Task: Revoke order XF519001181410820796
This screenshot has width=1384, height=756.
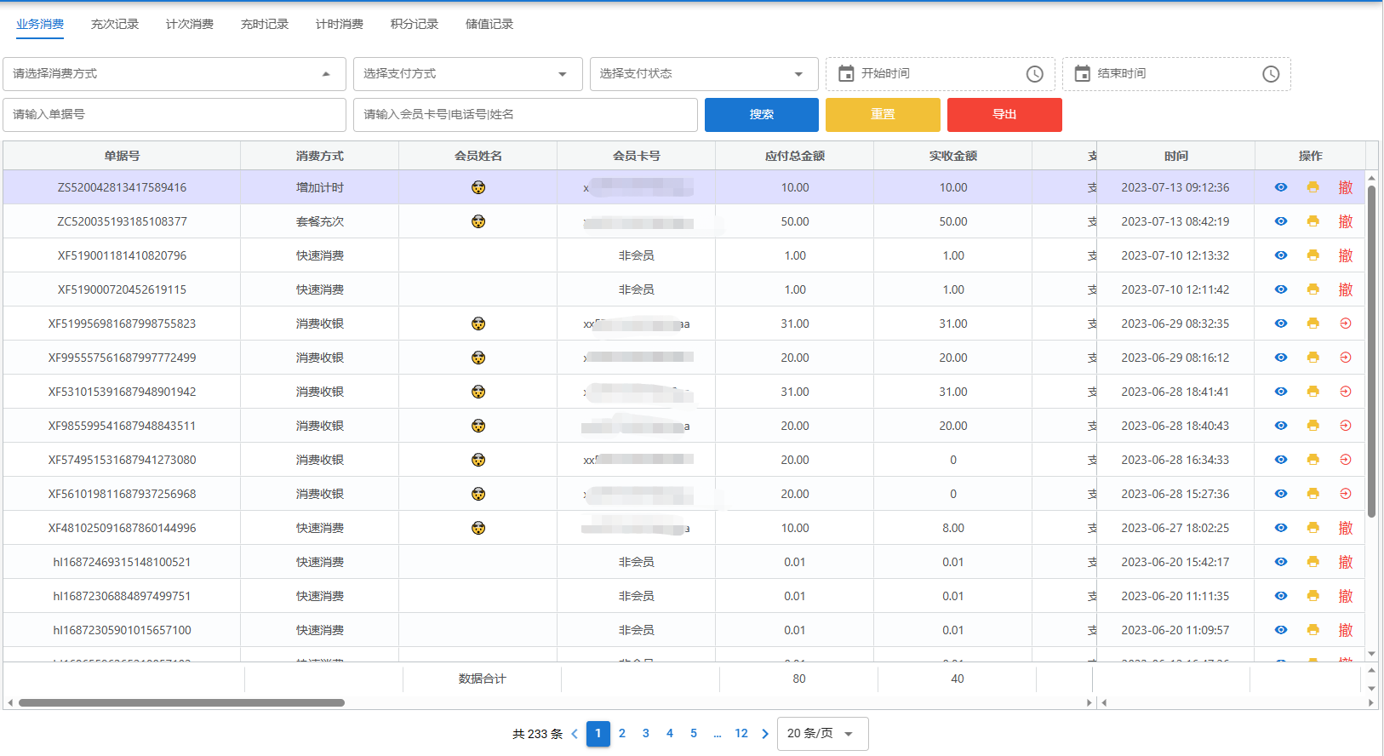Action: click(1346, 255)
